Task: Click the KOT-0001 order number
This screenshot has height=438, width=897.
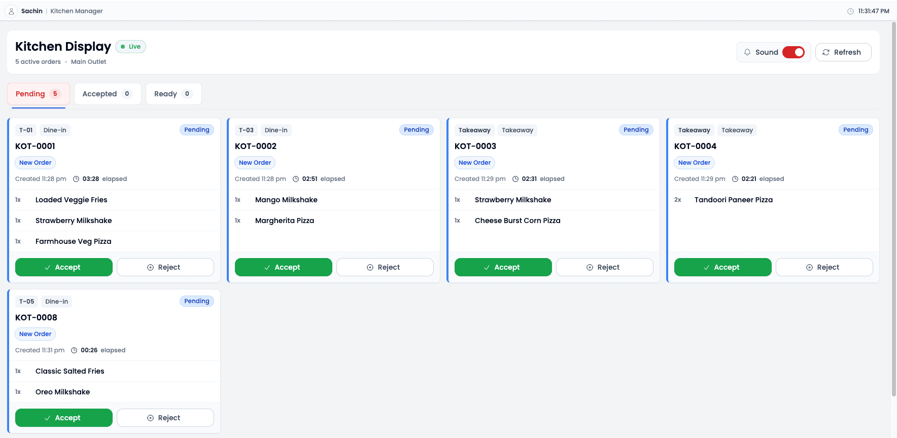Action: (35, 146)
